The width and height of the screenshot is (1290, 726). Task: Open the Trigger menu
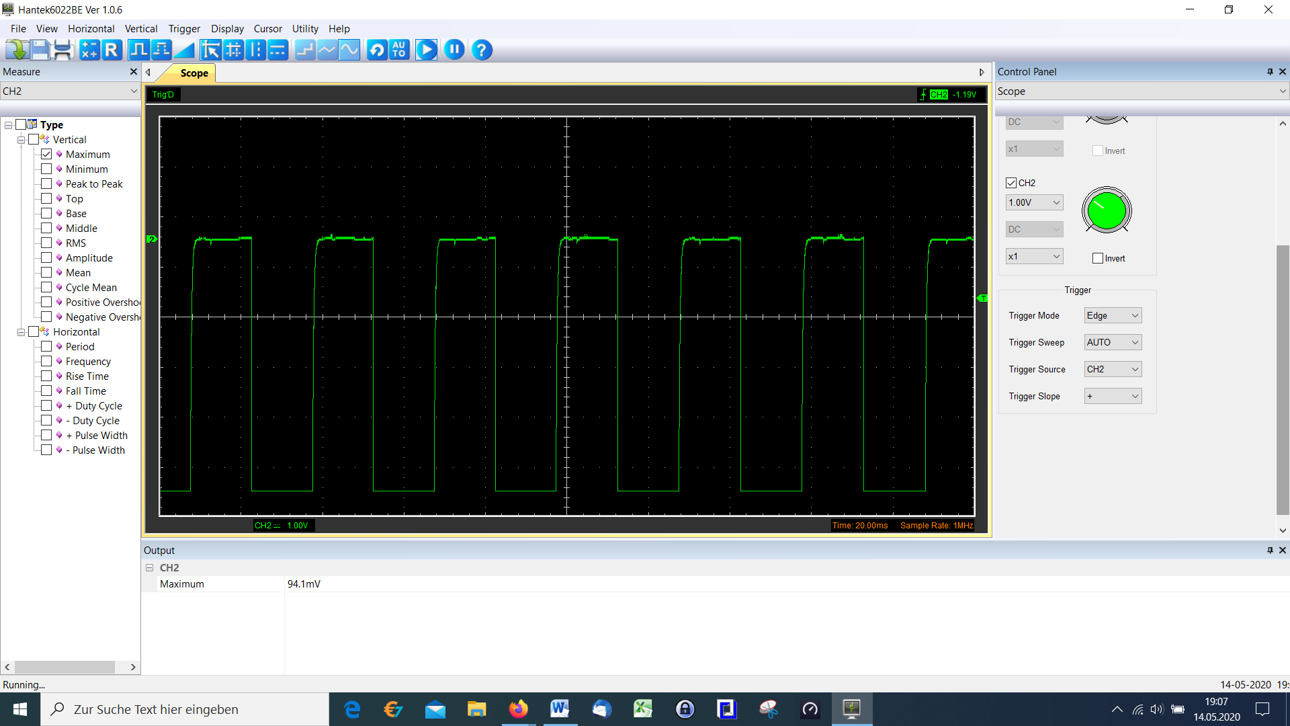click(184, 29)
